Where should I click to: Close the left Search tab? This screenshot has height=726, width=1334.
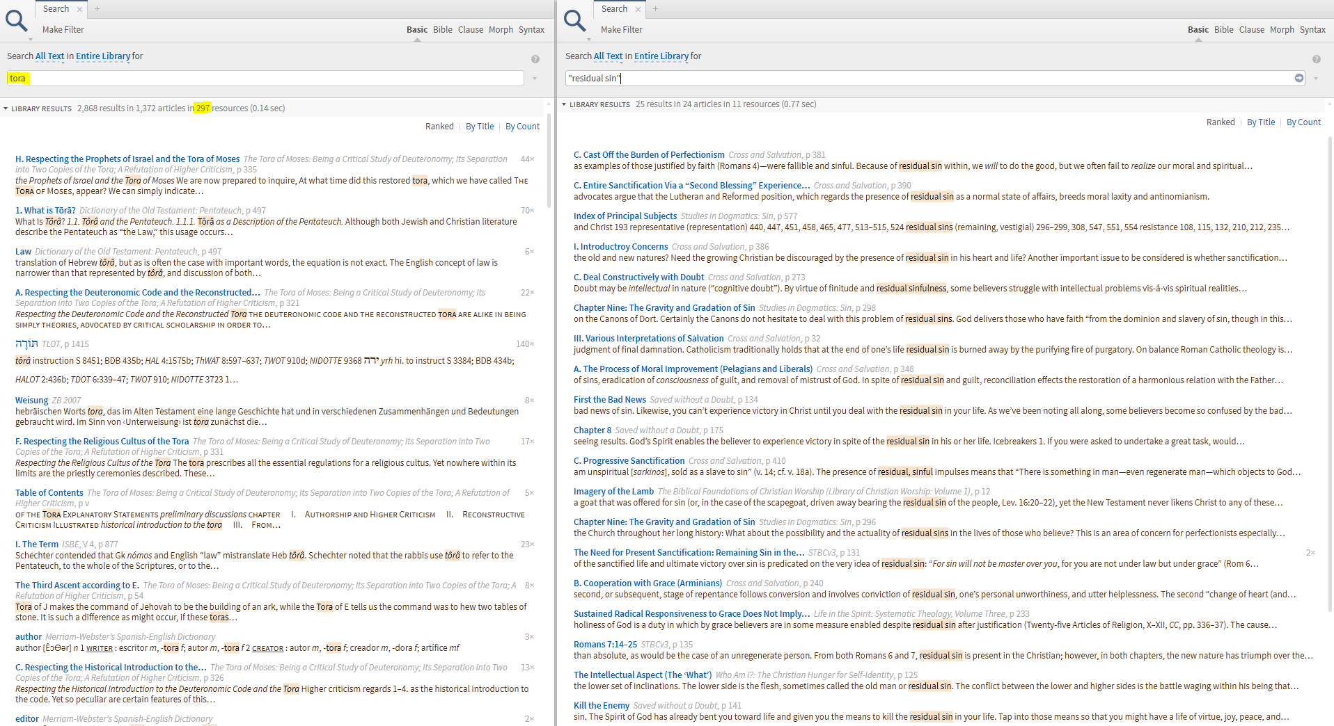79,9
